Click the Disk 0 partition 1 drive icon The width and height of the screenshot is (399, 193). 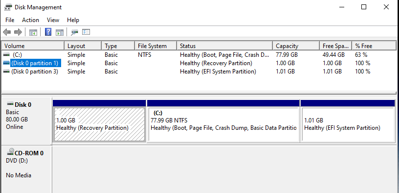7,63
